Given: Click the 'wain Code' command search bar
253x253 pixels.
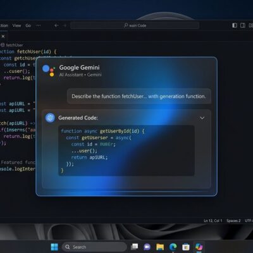Looking at the screenshot, I should [x=135, y=25].
